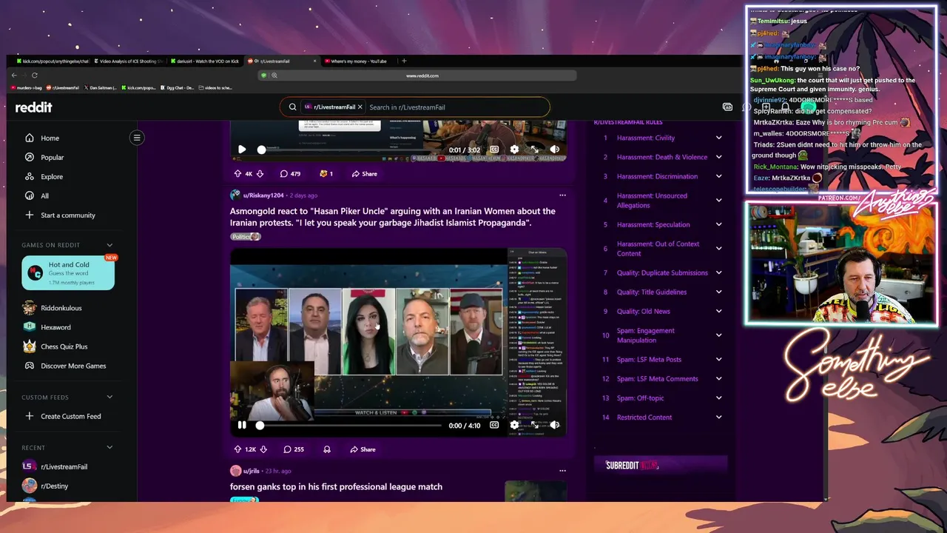Downvote the post with 1.2K votes
The width and height of the screenshot is (947, 533).
[264, 449]
